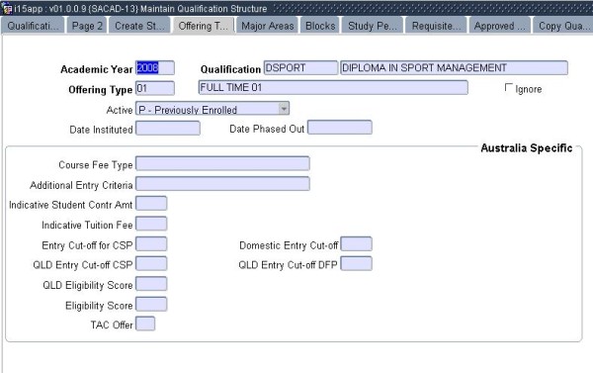
Task: Focus the Date Phased Out field
Action: point(340,128)
